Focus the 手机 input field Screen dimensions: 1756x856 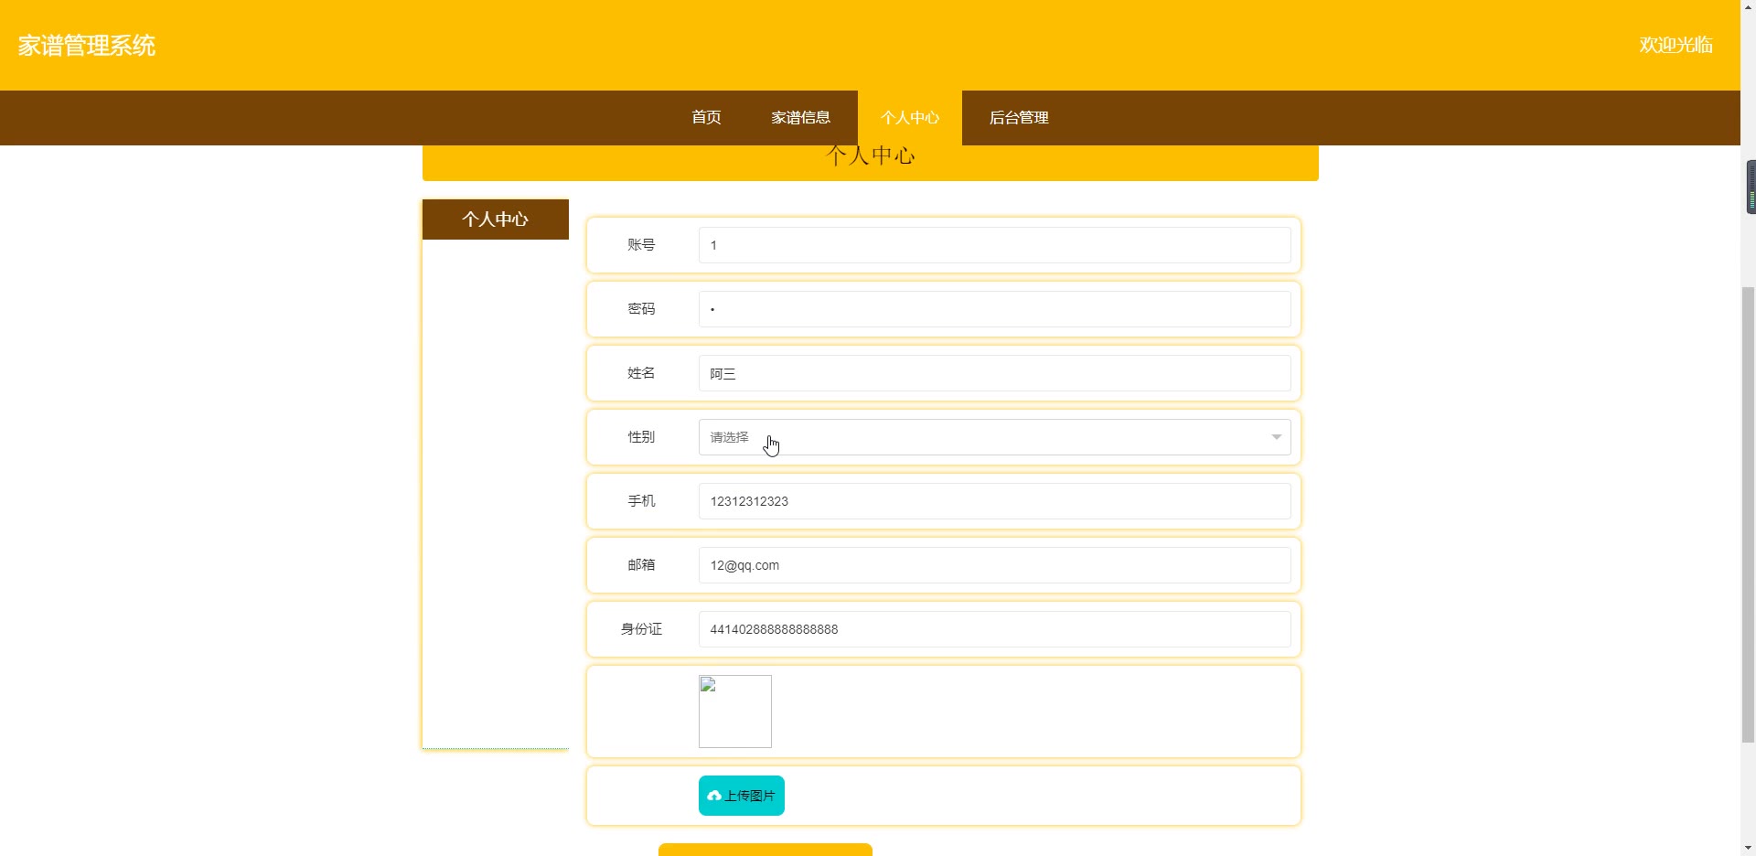994,501
